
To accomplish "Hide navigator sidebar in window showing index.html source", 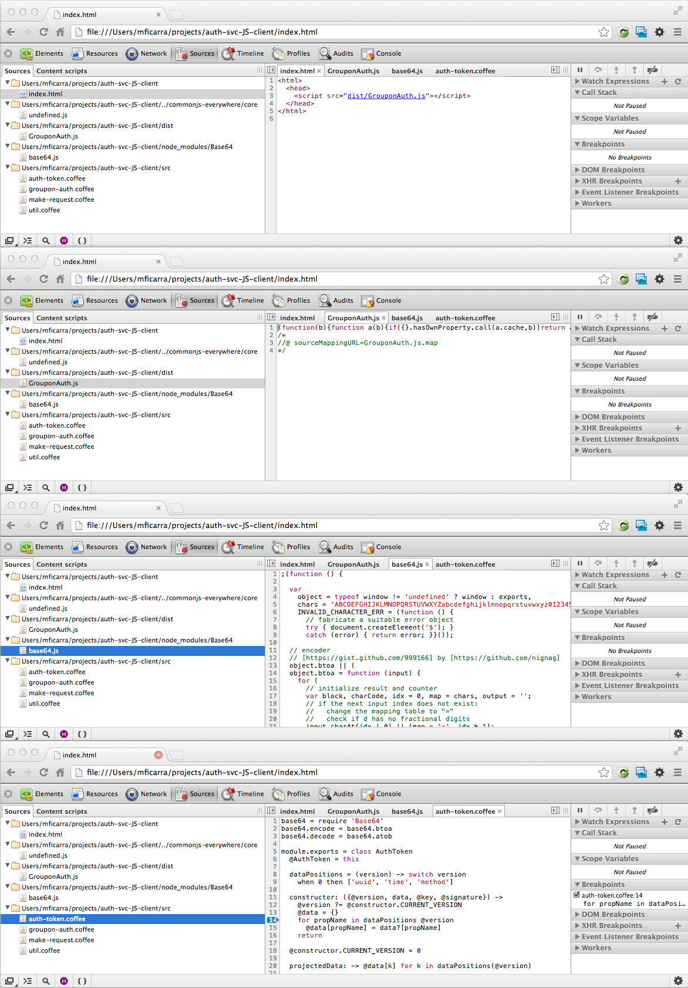I will (x=271, y=70).
